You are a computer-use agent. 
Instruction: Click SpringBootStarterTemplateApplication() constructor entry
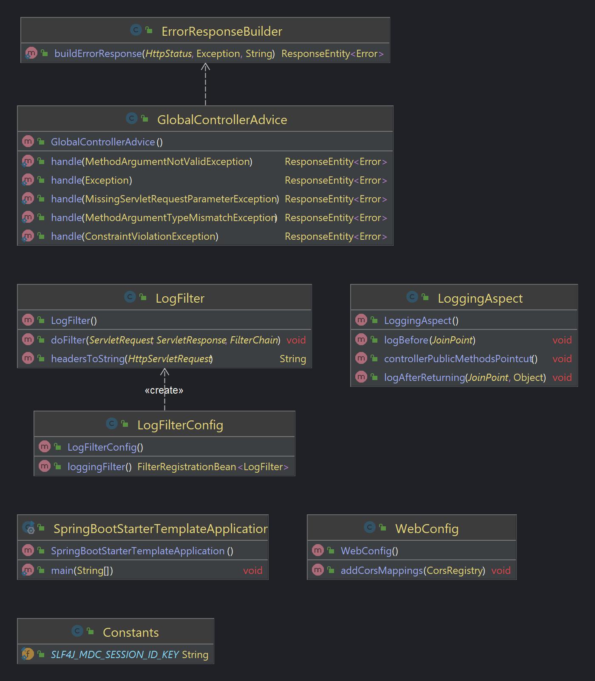click(142, 551)
